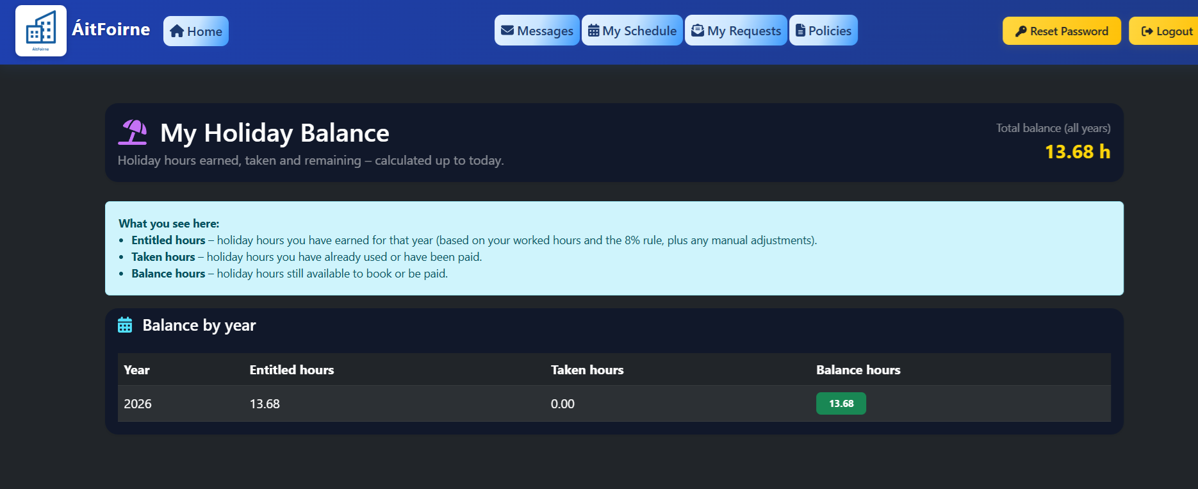The width and height of the screenshot is (1198, 489).
Task: Click the logout arrow icon
Action: 1147,31
